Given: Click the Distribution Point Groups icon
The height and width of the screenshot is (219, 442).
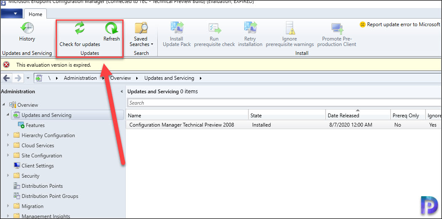Looking at the screenshot, I should click(x=17, y=196).
